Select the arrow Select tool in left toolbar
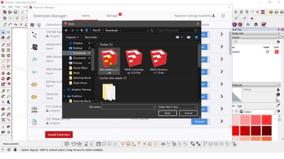284x159 pixels. (x=3, y=32)
